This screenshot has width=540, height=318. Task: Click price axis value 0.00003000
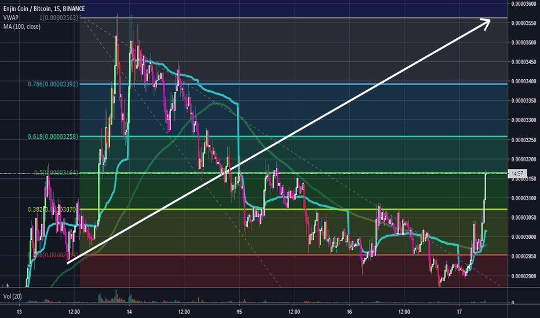point(524,237)
